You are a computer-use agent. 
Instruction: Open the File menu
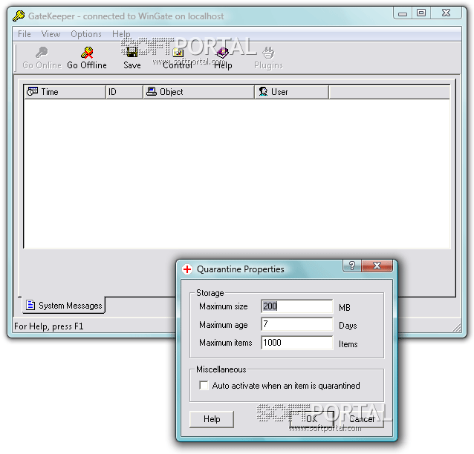25,34
